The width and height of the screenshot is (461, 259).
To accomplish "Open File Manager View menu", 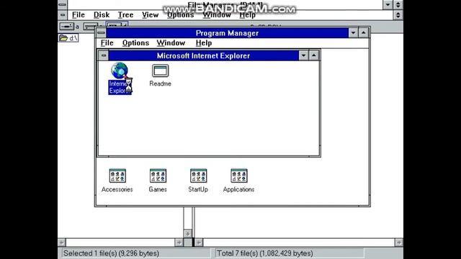I will coord(151,14).
